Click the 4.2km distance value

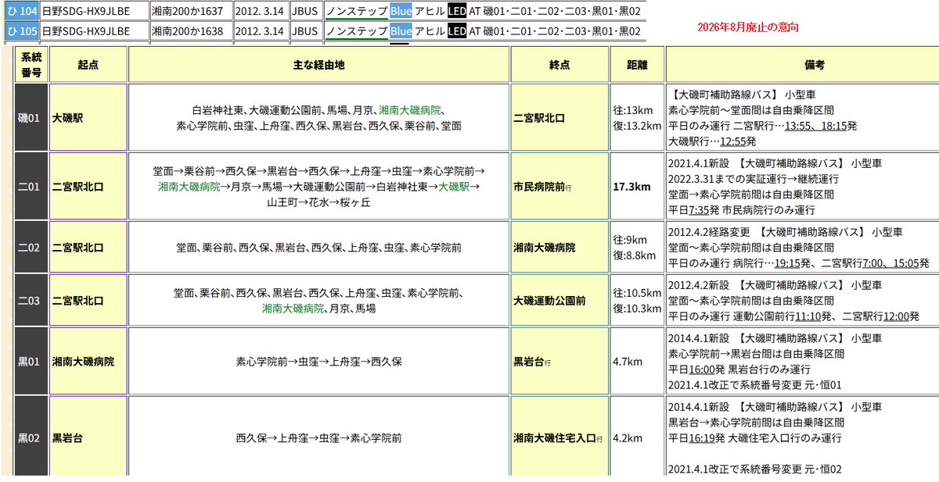628,438
